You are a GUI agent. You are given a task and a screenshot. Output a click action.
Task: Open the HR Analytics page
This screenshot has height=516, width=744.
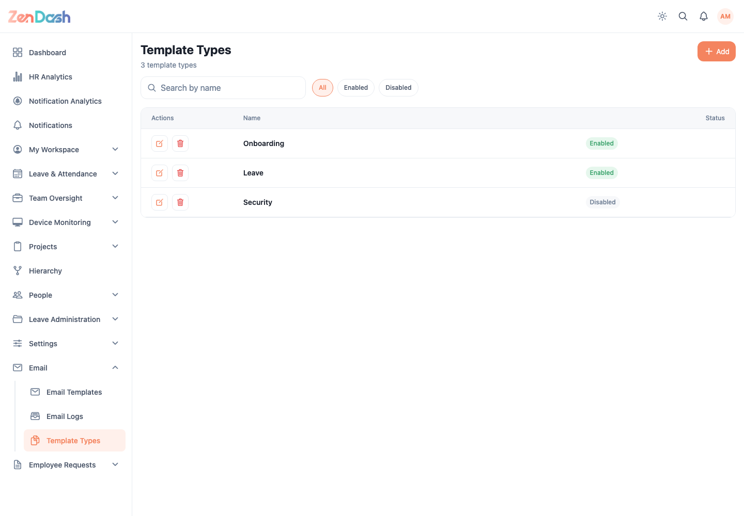[66, 77]
